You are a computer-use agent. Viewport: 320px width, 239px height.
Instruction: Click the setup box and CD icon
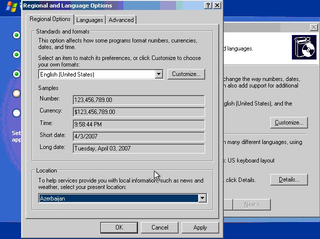304,47
